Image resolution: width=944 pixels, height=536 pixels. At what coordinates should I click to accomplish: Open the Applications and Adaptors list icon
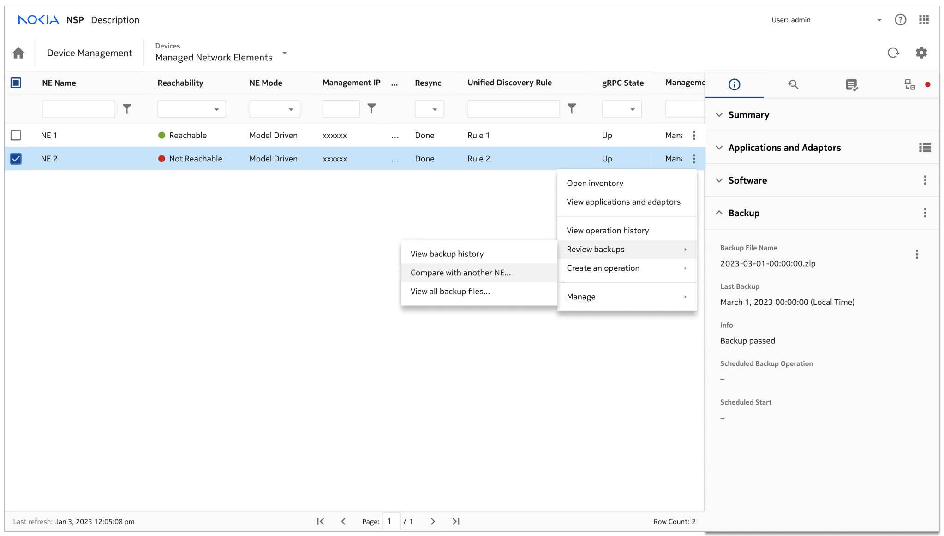click(925, 148)
